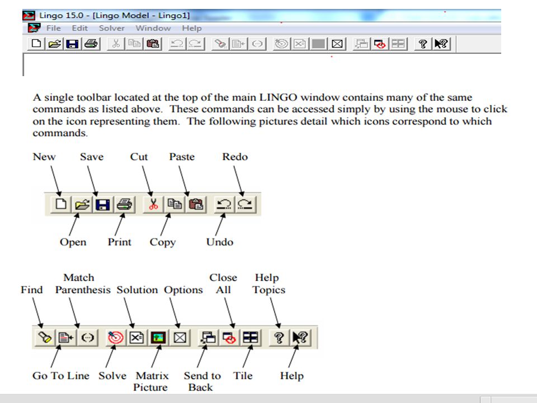The image size is (537, 403).
Task: Click grayed Solution icon in Lingo window toolbar
Action: (300, 44)
